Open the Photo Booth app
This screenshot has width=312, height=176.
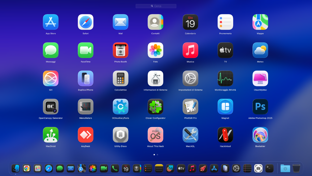[121, 50]
